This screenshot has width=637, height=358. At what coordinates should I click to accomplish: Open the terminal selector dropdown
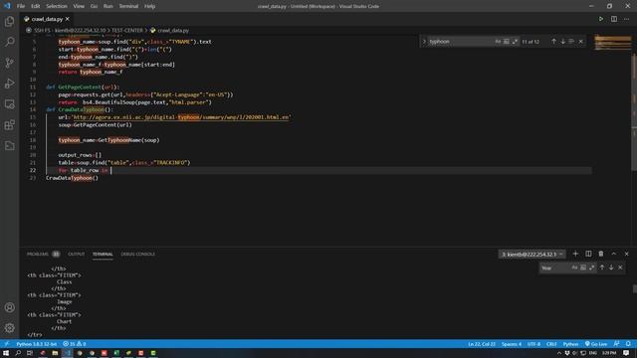tap(531, 255)
